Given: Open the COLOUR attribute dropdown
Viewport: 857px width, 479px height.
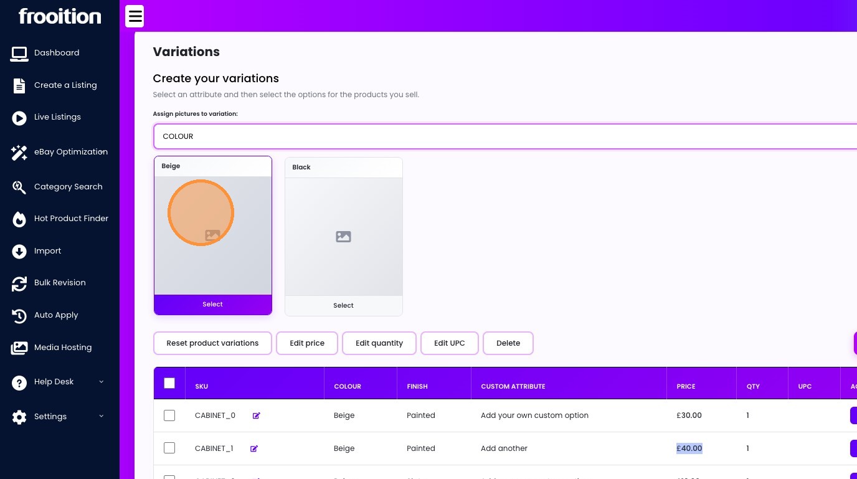Looking at the screenshot, I should click(504, 136).
